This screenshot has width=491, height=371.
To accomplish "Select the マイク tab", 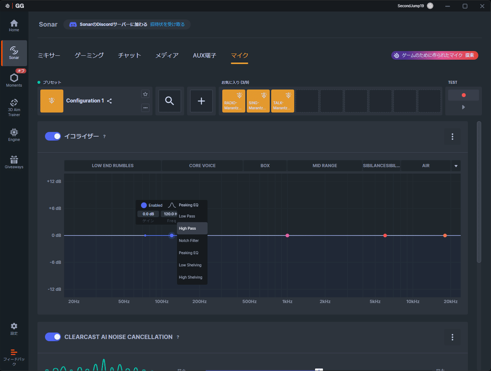I will click(239, 55).
